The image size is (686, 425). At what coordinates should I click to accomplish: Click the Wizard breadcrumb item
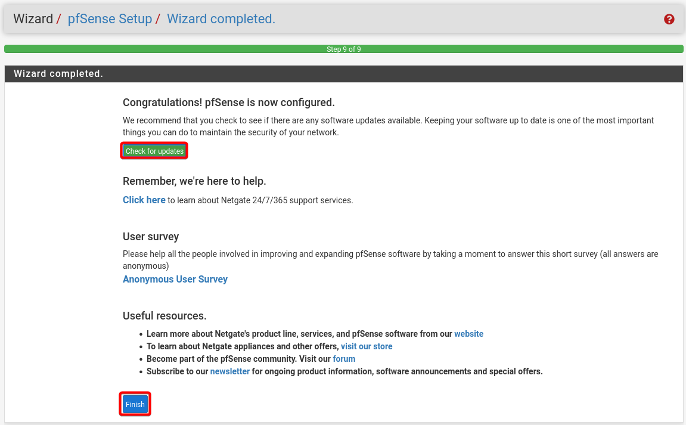click(33, 19)
